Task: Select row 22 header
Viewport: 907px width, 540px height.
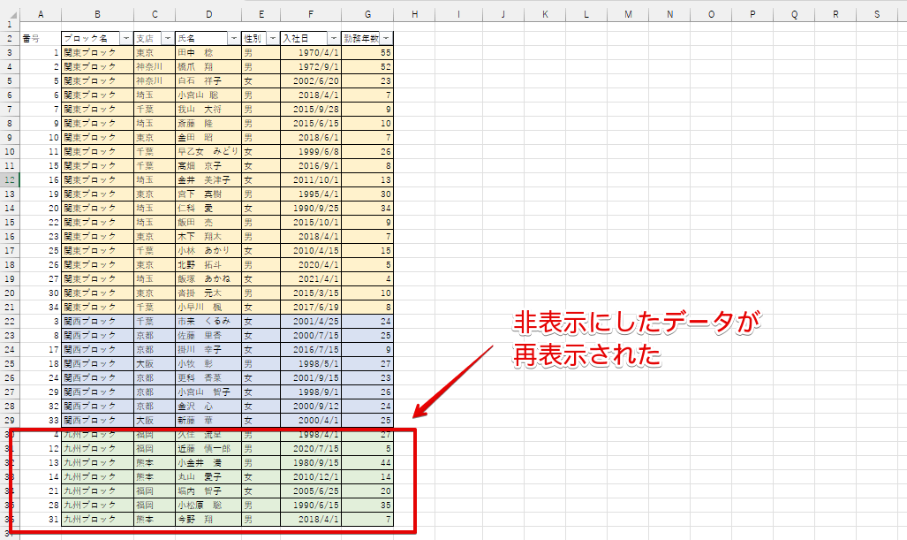Action: click(10, 321)
